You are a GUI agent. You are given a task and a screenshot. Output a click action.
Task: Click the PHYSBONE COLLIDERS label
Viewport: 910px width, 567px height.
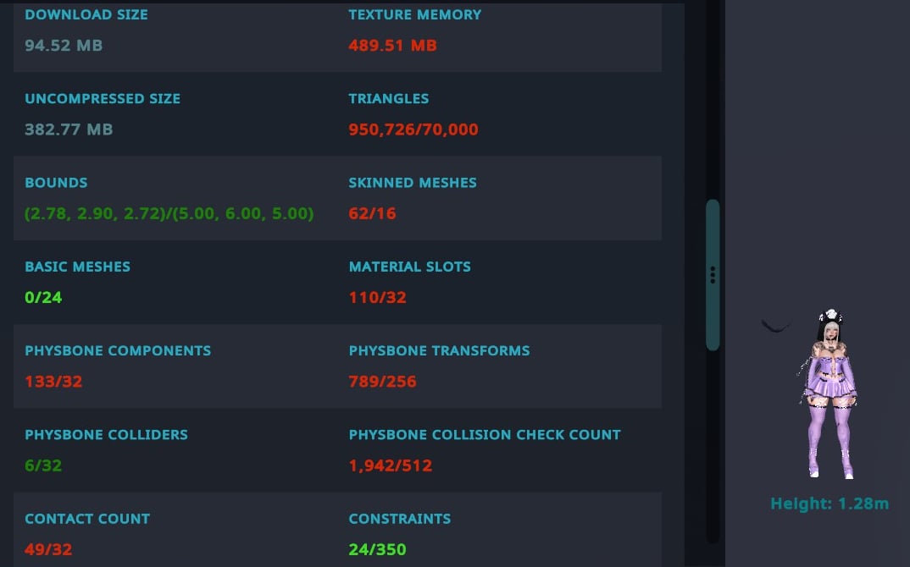(x=106, y=435)
